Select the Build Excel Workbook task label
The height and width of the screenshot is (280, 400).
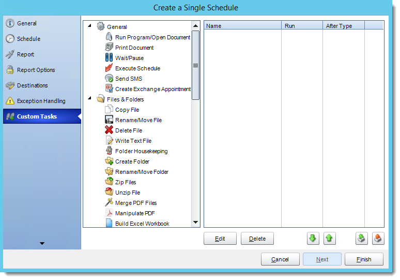point(142,224)
